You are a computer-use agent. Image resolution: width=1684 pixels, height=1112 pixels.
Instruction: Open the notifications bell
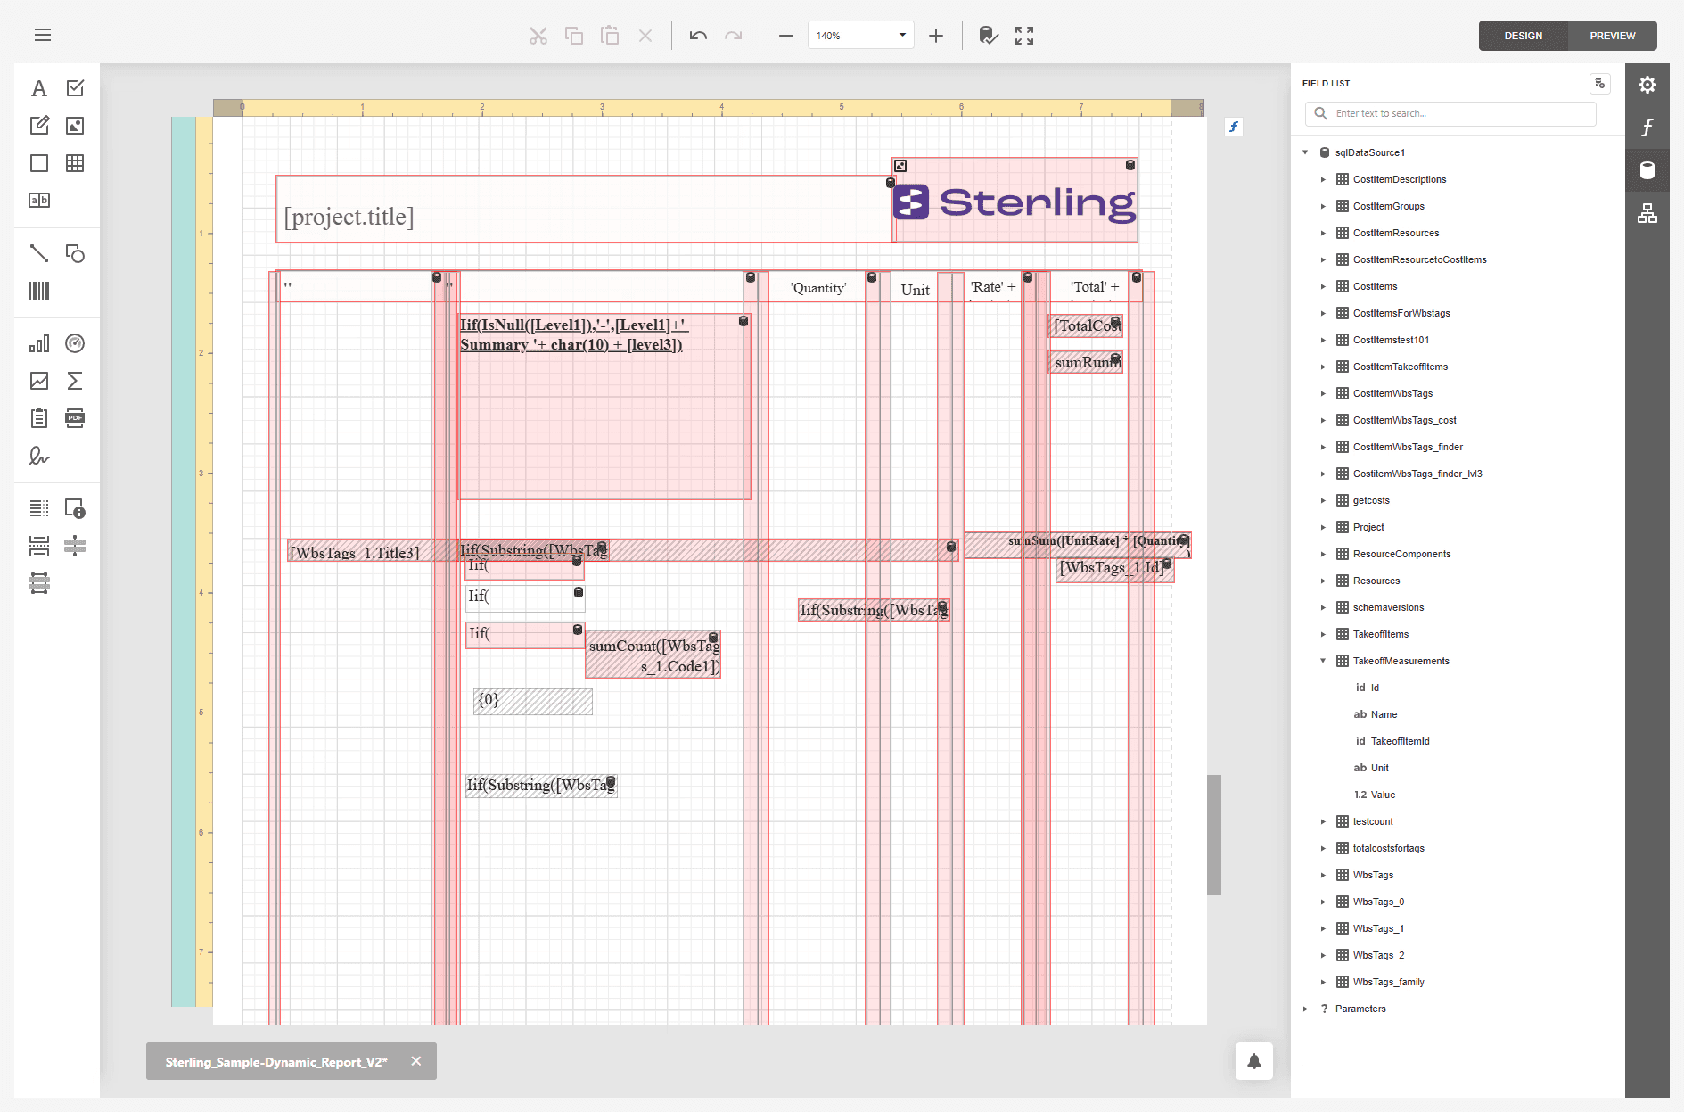coord(1254,1061)
